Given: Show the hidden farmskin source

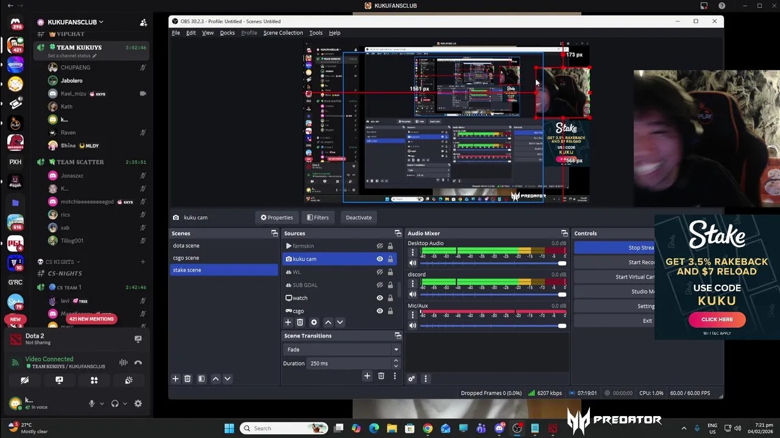Looking at the screenshot, I should (x=380, y=246).
